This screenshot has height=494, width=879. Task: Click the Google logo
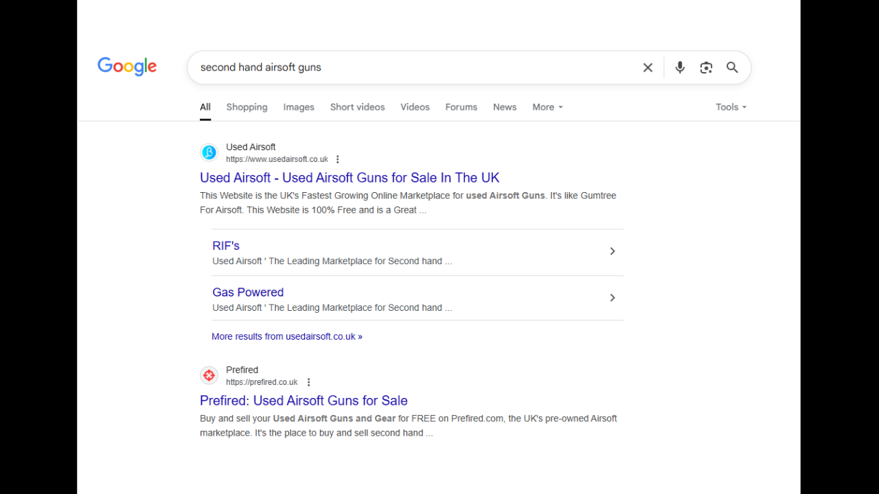[127, 67]
